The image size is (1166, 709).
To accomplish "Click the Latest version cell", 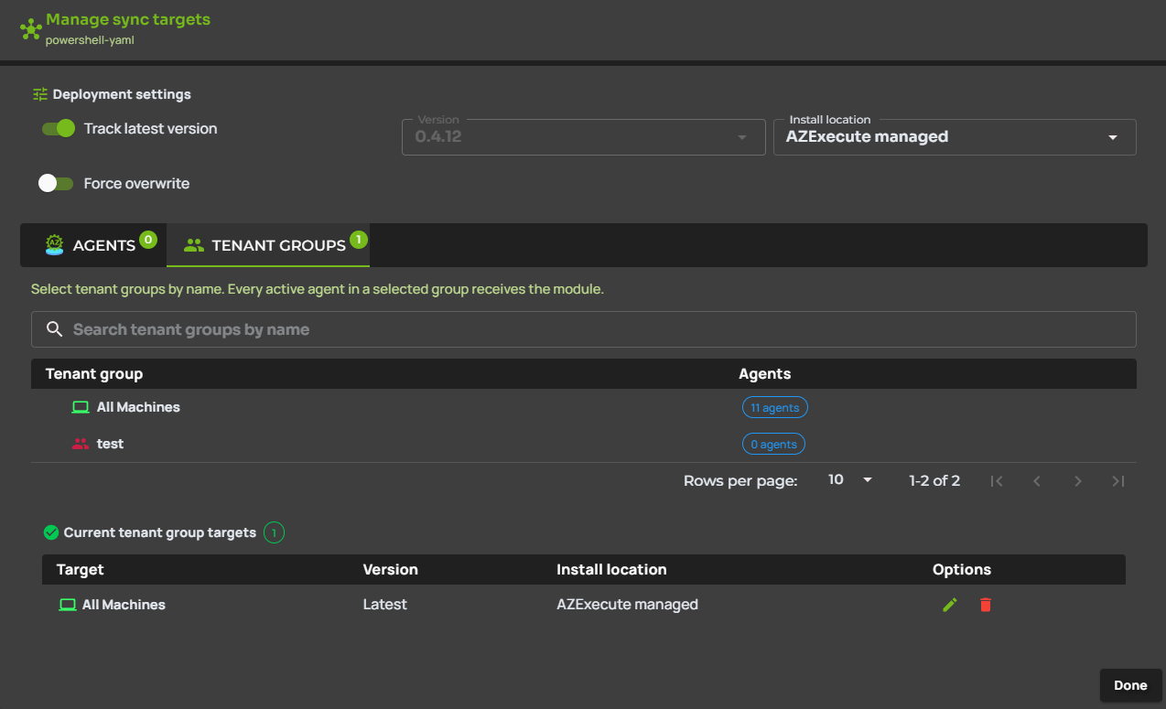I will tap(385, 605).
